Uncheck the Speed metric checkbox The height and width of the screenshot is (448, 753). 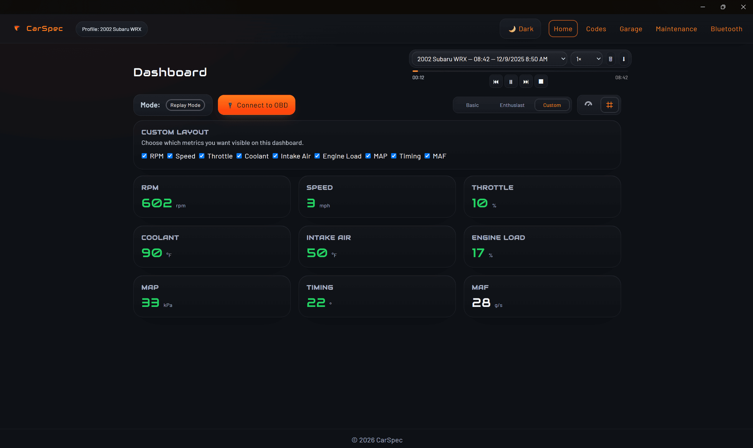tap(170, 156)
